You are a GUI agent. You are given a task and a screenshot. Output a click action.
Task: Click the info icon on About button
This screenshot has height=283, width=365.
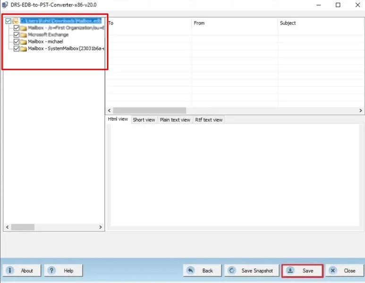[10, 270]
